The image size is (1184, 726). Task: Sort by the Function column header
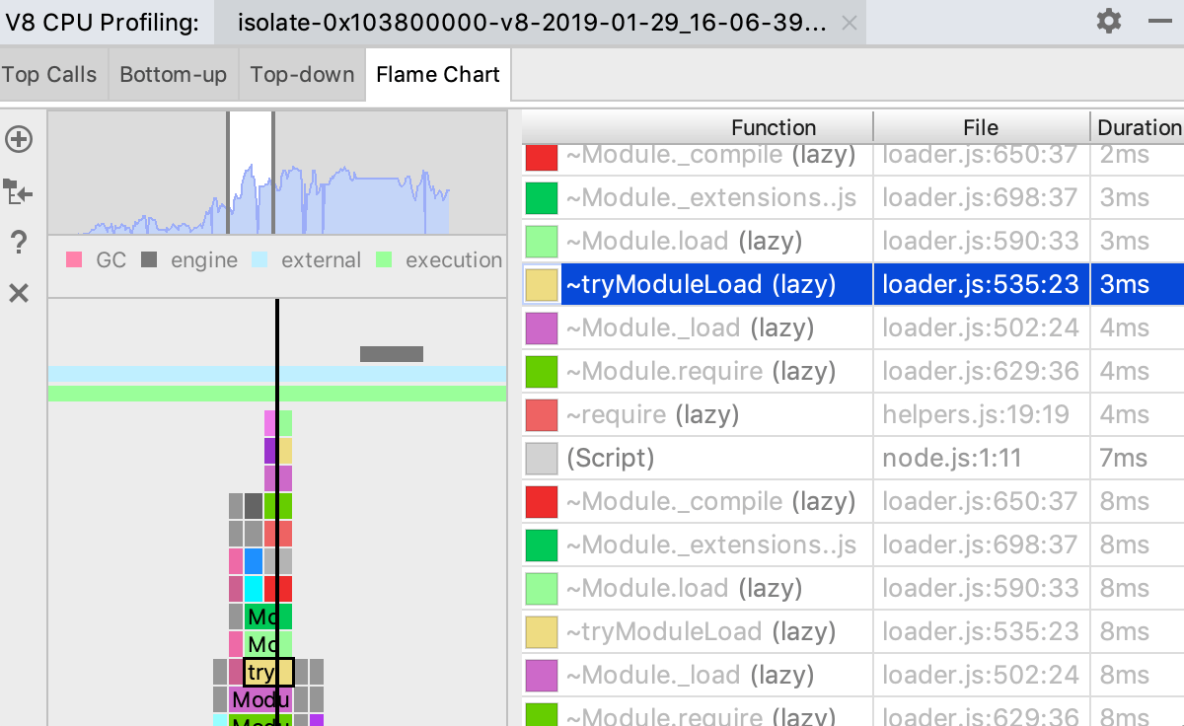point(774,127)
